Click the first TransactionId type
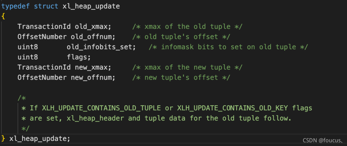This screenshot has width=347, height=146. [x=44, y=27]
